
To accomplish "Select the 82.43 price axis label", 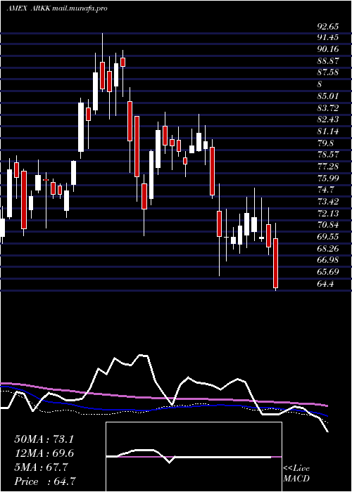I will pos(328,119).
